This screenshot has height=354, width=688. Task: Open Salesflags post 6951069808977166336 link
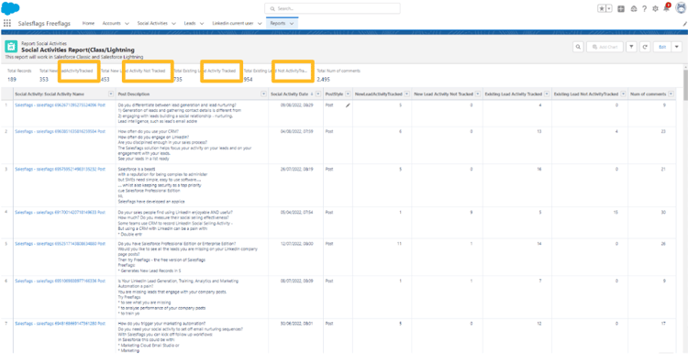(60, 280)
